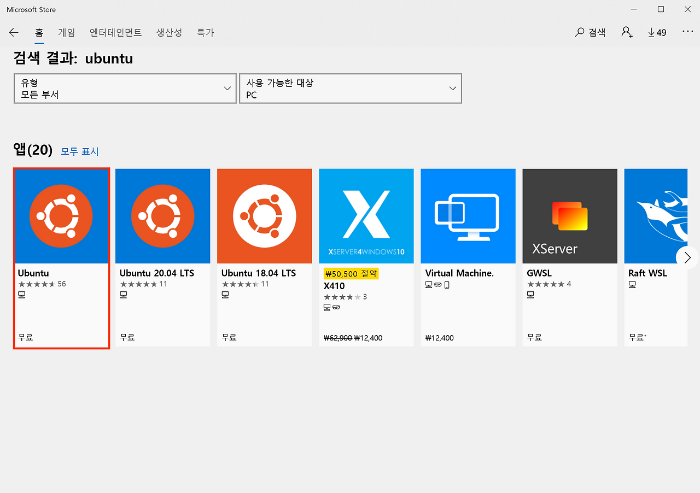Click PC device icon under Ubuntu 18.04

pyautogui.click(x=225, y=295)
